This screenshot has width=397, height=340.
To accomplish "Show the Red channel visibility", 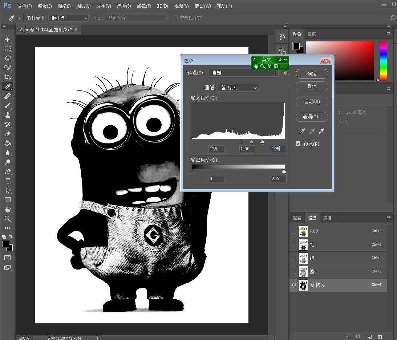I will (x=293, y=244).
